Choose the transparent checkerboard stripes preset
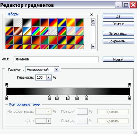 (53, 31)
